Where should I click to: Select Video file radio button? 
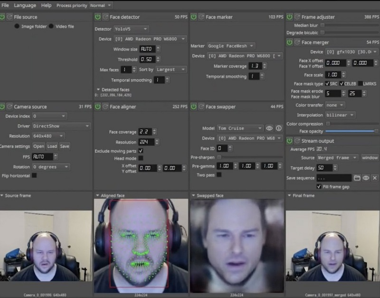51,26
